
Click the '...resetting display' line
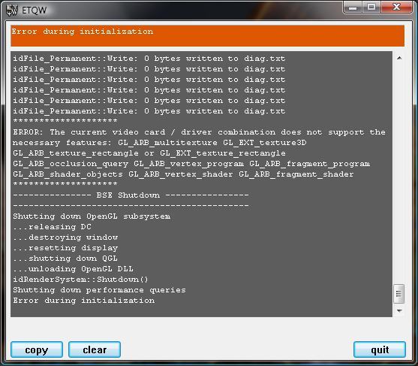65,248
